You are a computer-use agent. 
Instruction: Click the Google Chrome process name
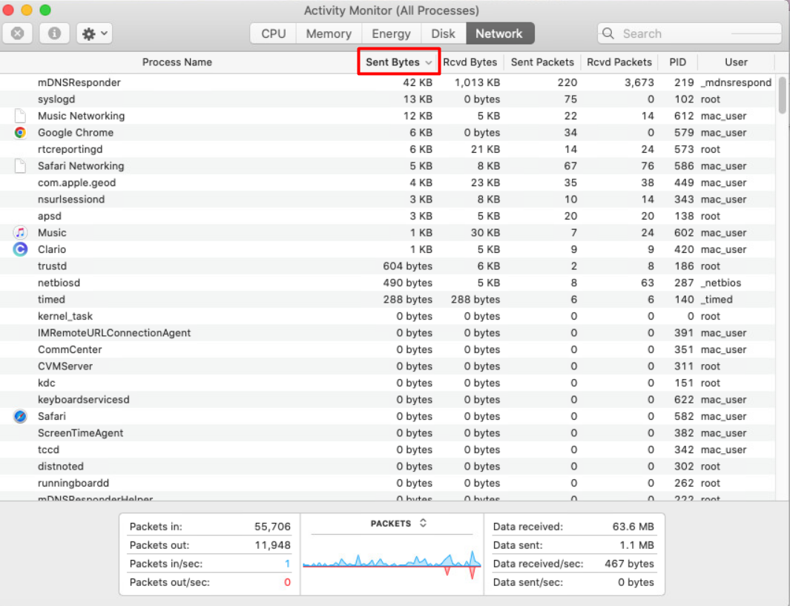point(76,133)
